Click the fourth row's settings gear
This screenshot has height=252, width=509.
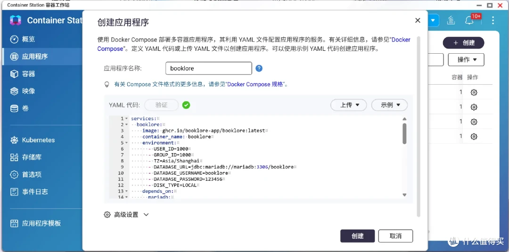point(474,136)
